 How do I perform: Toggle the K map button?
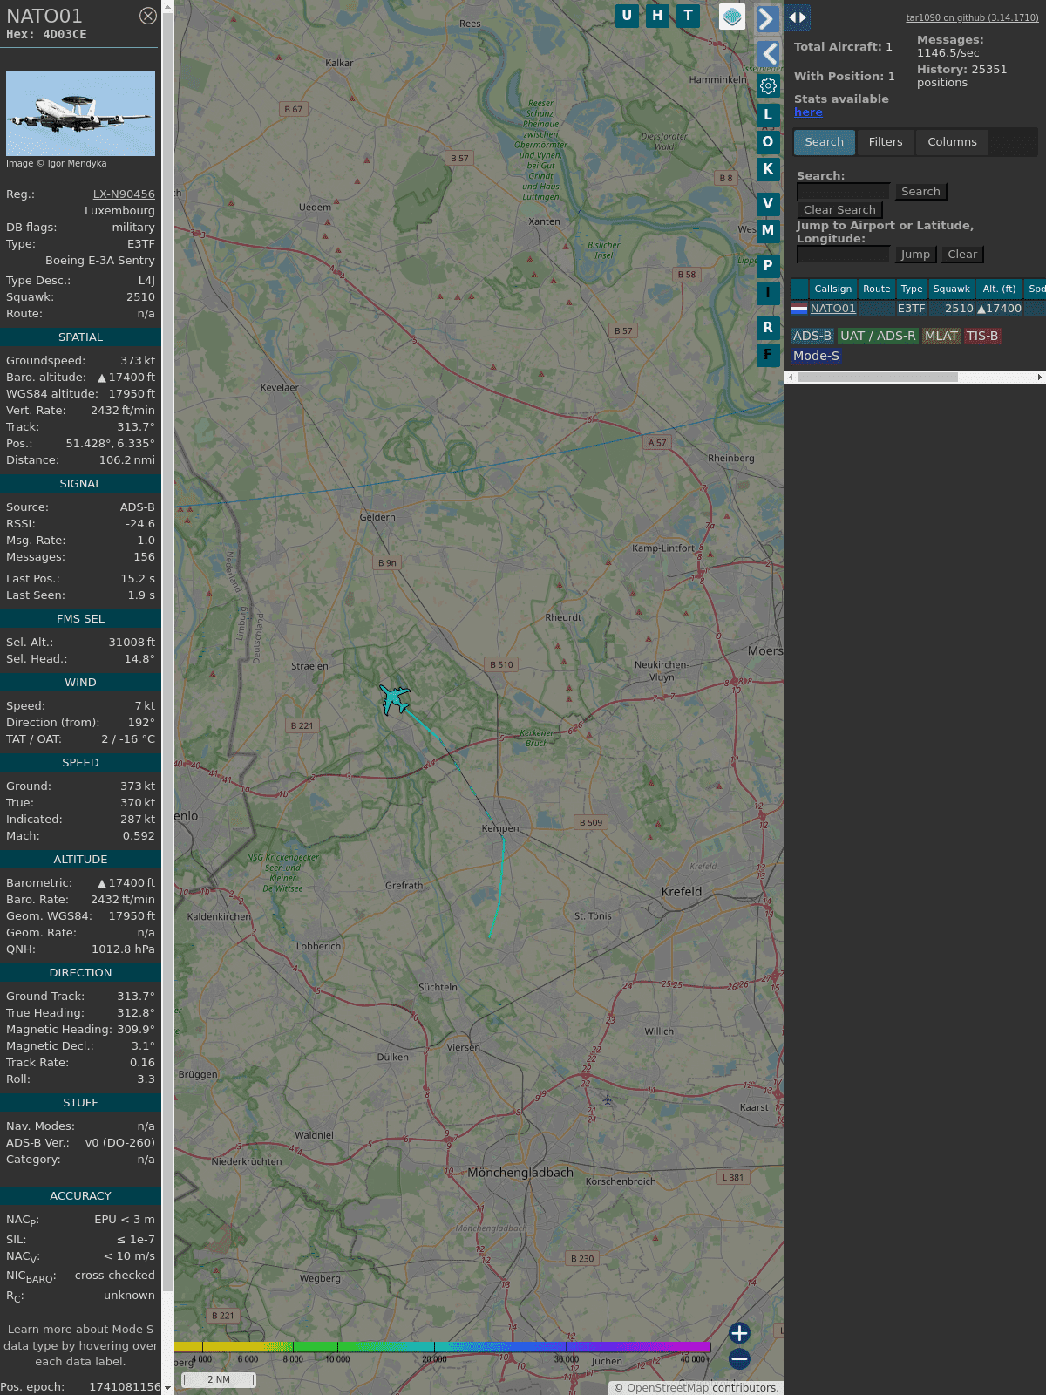(768, 169)
